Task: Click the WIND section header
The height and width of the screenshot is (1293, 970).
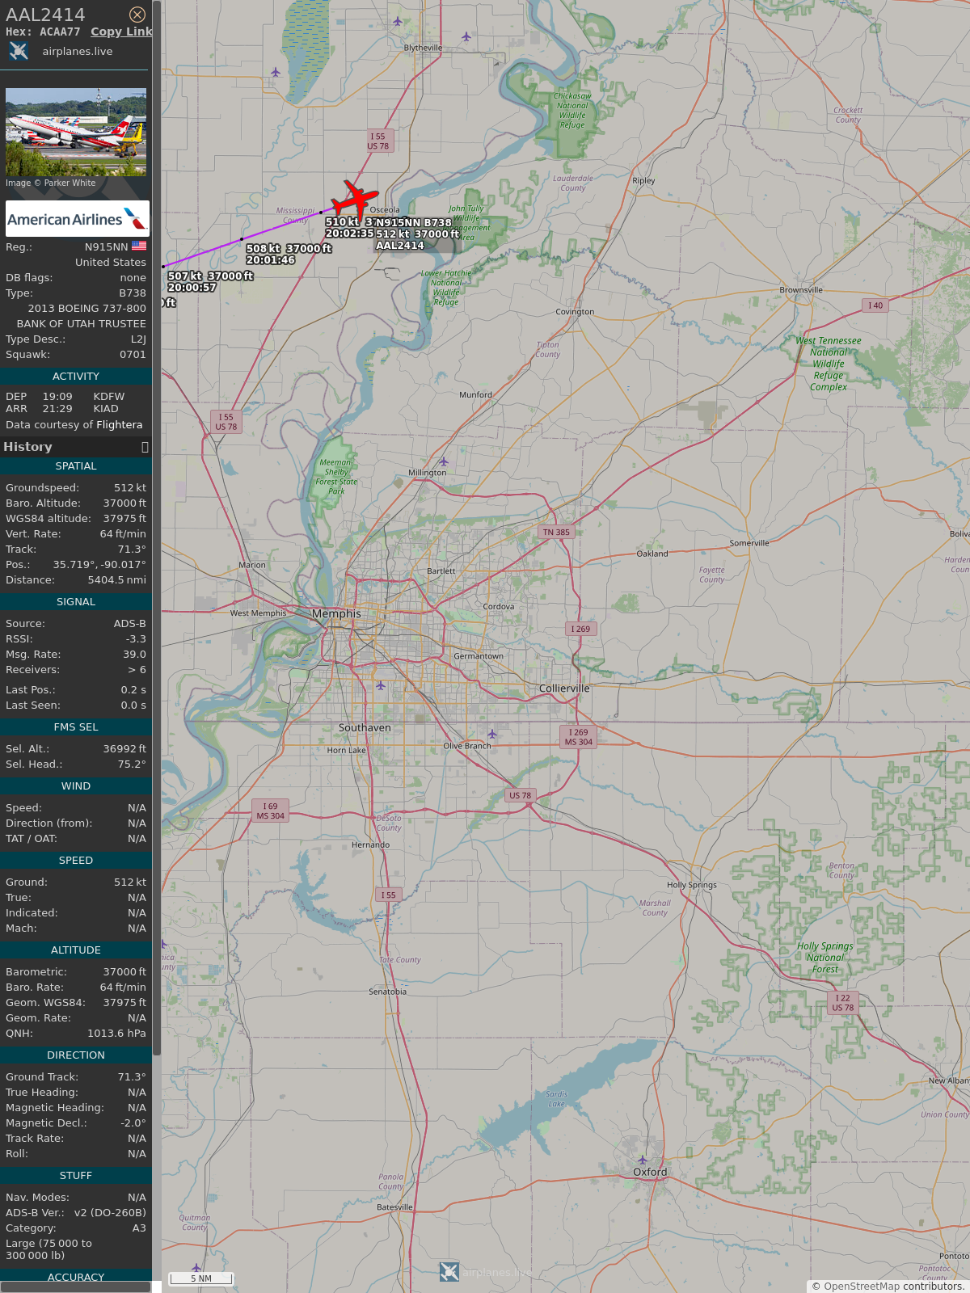Action: click(x=76, y=786)
